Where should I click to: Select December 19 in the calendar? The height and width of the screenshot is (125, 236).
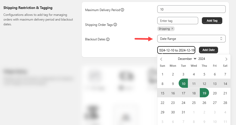coord(204,93)
